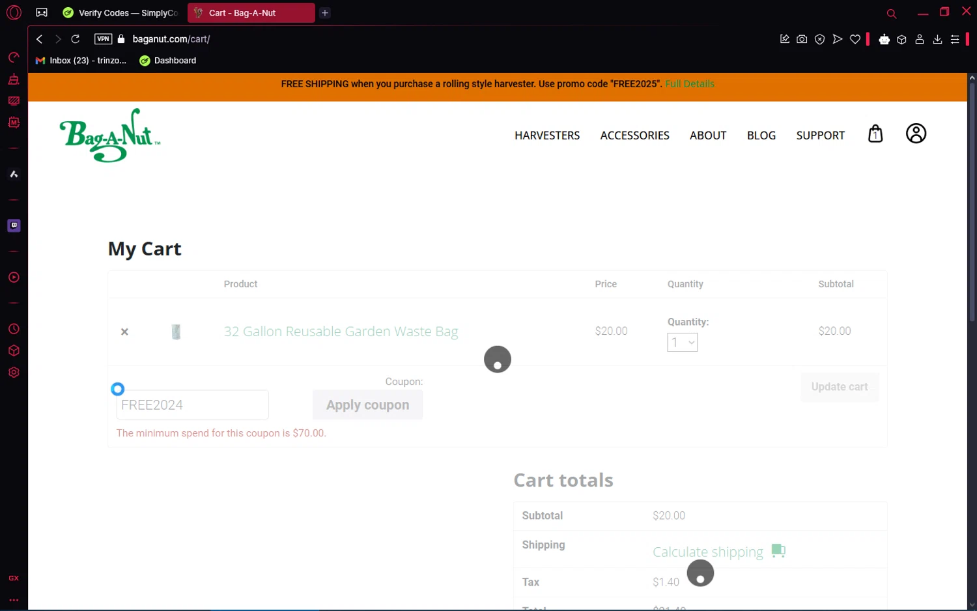Image resolution: width=977 pixels, height=611 pixels.
Task: Click the coupon code field containing FREE2024
Action: (192, 405)
